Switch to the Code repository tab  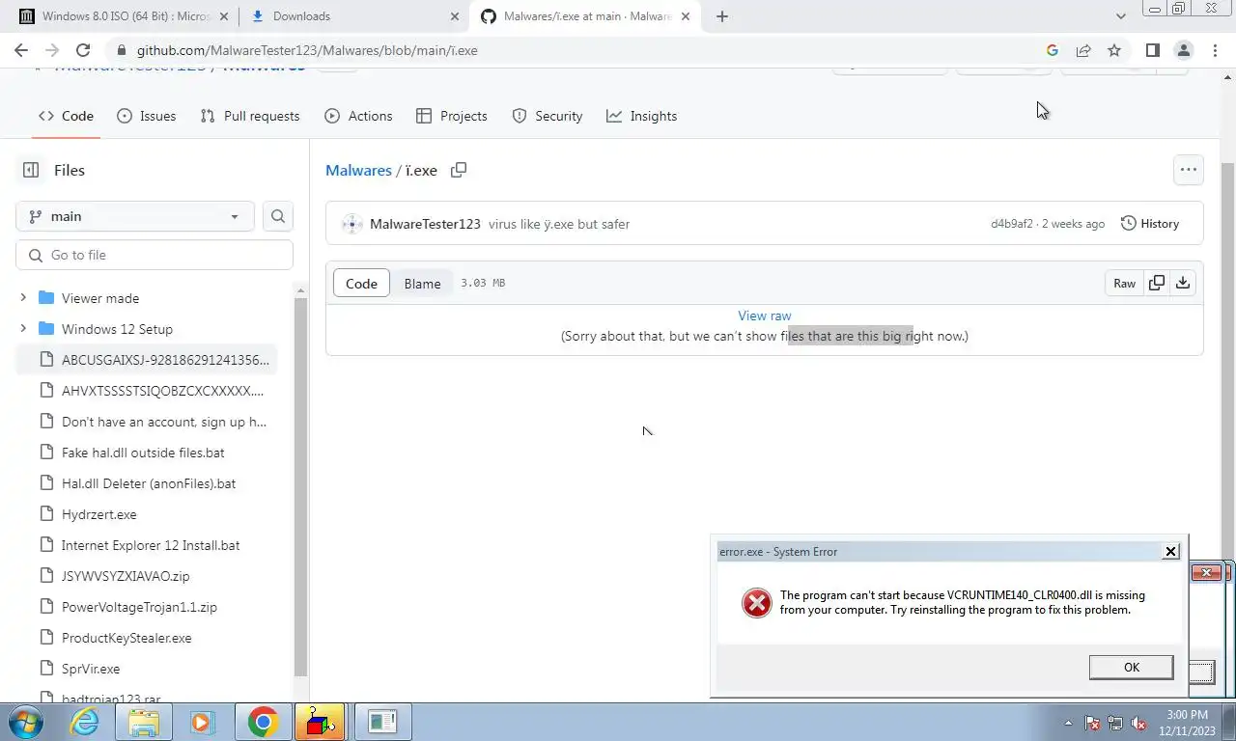(x=66, y=116)
